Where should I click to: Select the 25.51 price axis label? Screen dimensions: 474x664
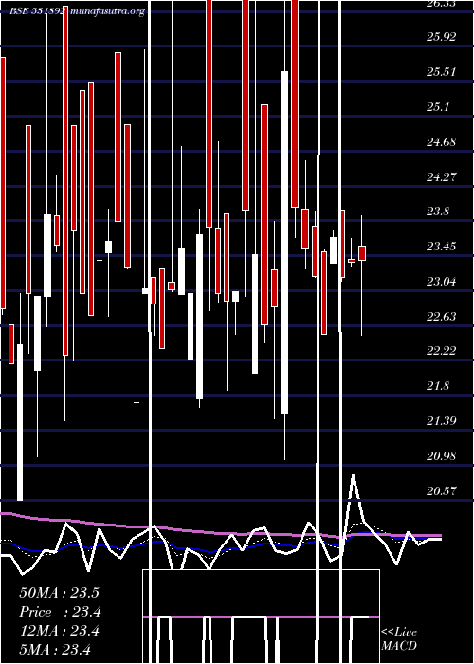(442, 72)
